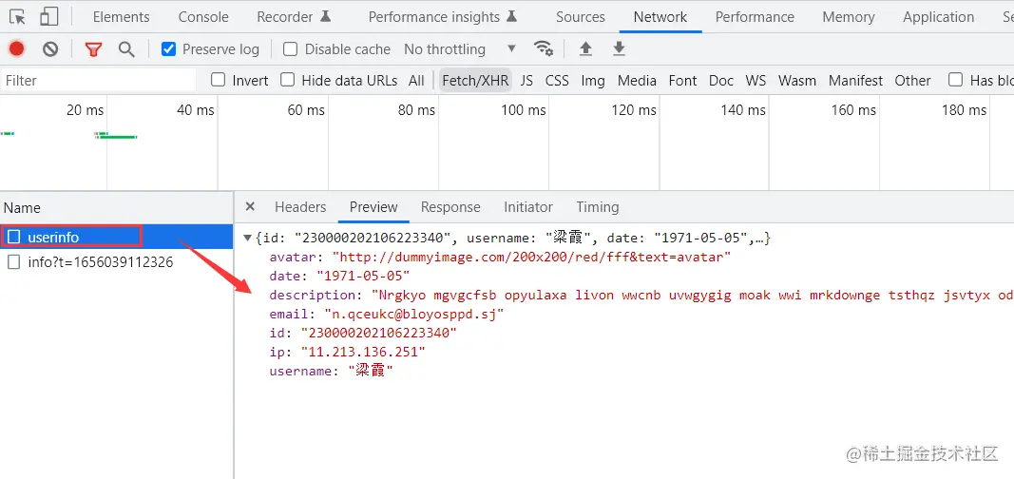The width and height of the screenshot is (1014, 479).
Task: Filter requests by WS
Action: (756, 80)
